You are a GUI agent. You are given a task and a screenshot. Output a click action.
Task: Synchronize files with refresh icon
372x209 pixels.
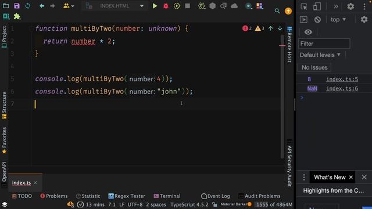(28, 6)
